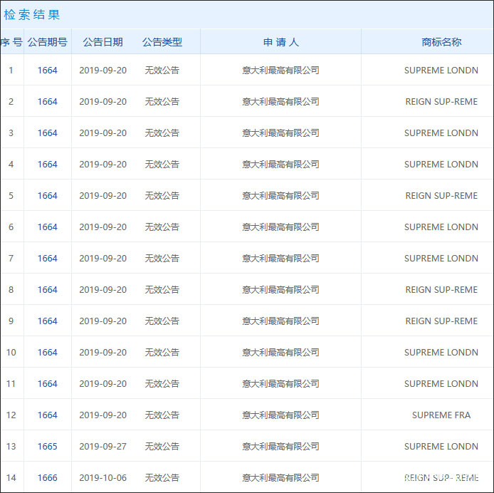Click the 序号 column header
The height and width of the screenshot is (493, 494).
(11, 42)
